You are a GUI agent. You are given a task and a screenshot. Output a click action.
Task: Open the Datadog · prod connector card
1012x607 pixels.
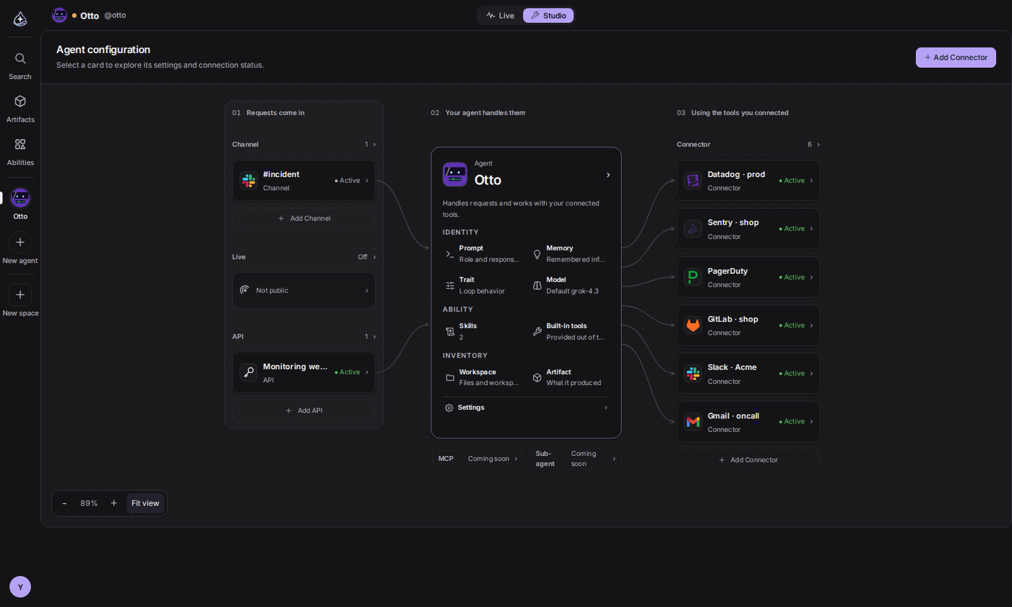(748, 181)
